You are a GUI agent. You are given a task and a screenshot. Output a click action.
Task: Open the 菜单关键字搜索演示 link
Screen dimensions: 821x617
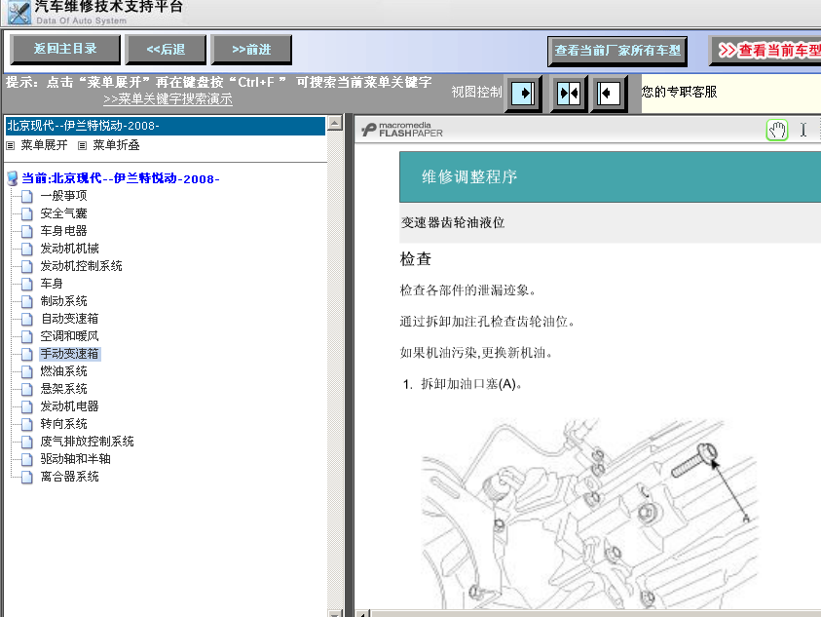(x=168, y=99)
